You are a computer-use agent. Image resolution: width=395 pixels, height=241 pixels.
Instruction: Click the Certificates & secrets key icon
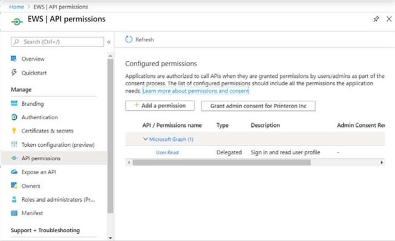point(14,131)
